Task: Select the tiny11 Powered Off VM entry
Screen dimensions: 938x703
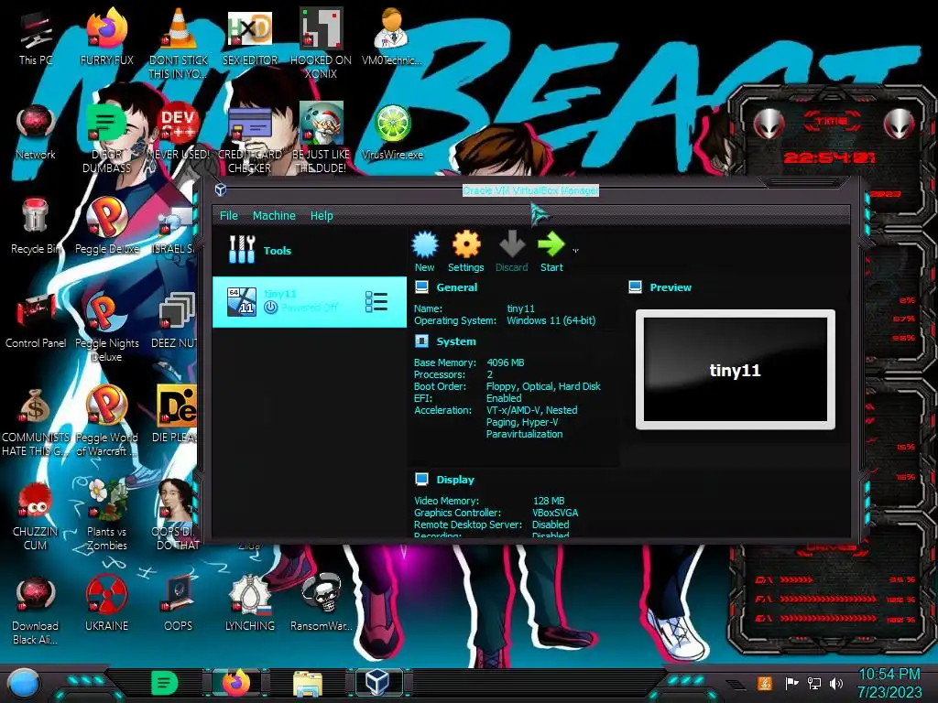Action: [x=310, y=302]
